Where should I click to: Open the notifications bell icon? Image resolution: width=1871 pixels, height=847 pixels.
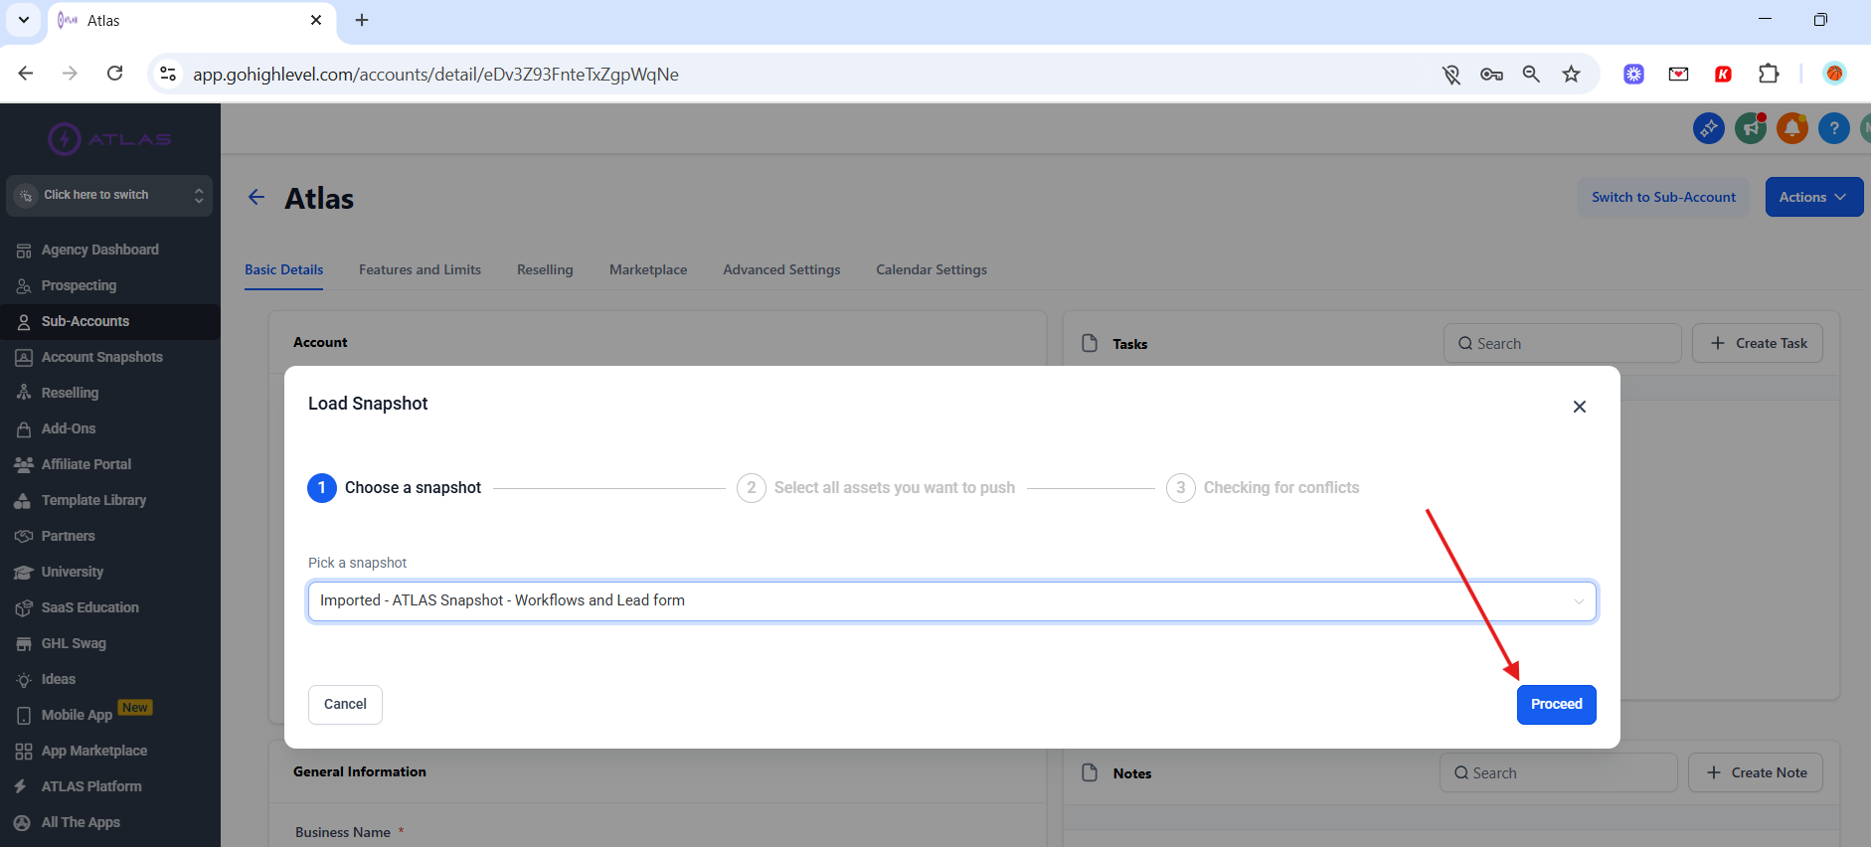point(1792,128)
